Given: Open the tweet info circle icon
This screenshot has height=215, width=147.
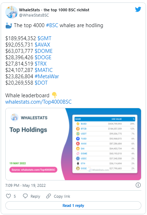Looking at the screenshot, I should pyautogui.click(x=138, y=185).
